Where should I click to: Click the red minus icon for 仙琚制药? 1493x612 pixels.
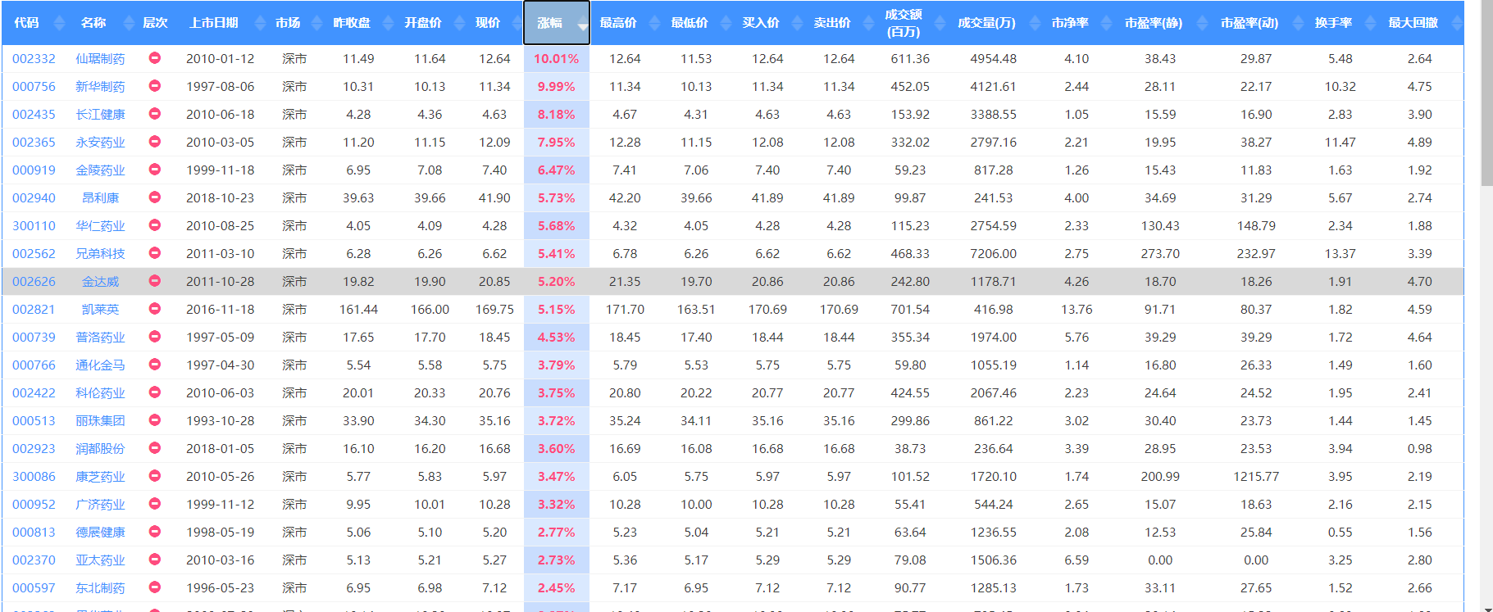154,58
